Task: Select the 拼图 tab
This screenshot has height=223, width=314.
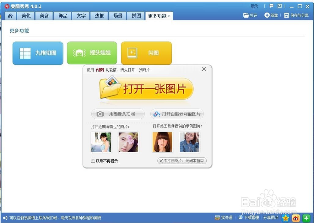Action: pyautogui.click(x=136, y=16)
